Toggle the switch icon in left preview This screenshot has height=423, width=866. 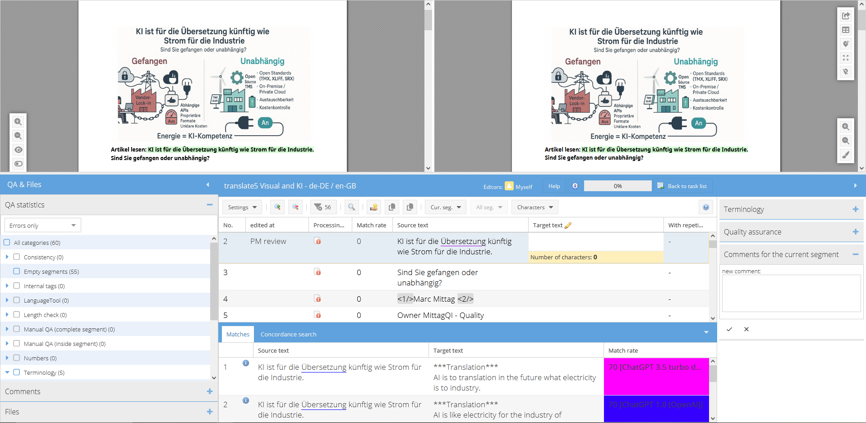click(x=18, y=164)
